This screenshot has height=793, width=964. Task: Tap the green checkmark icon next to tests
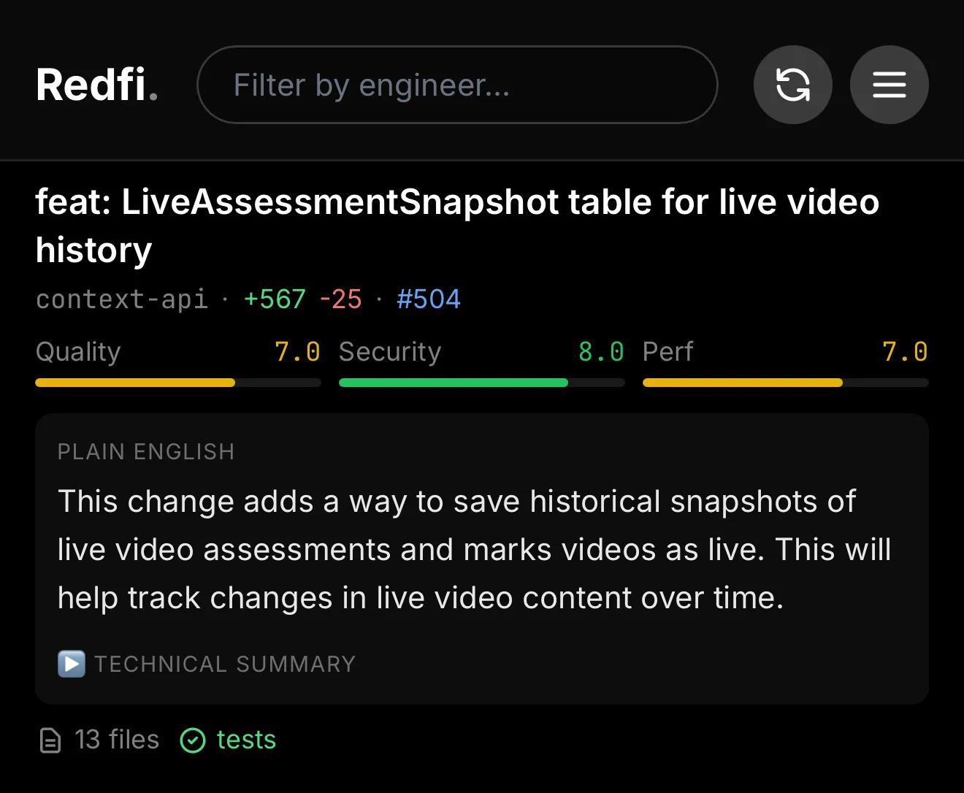tap(192, 740)
